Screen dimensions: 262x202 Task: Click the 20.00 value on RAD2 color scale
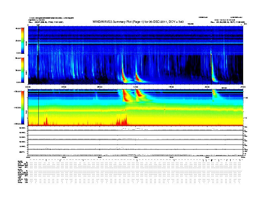(x=18, y=41)
